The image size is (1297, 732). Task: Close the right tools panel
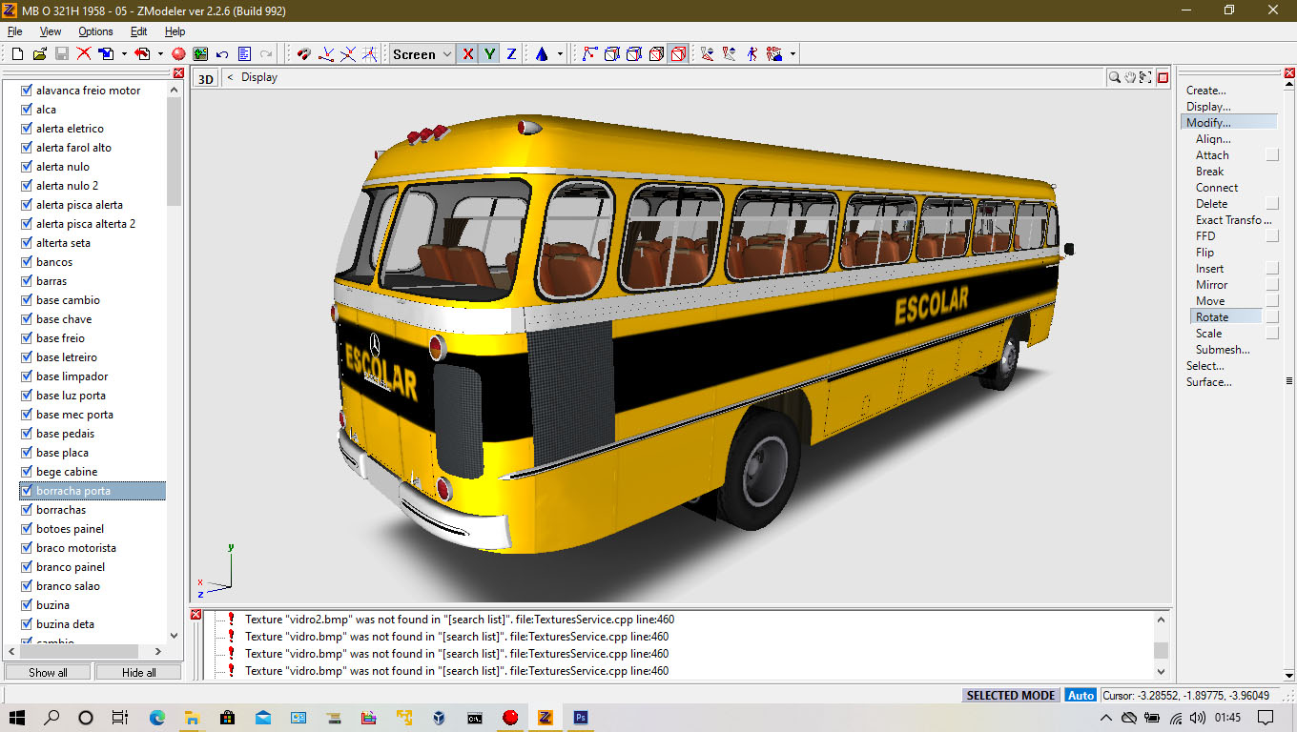click(1289, 73)
